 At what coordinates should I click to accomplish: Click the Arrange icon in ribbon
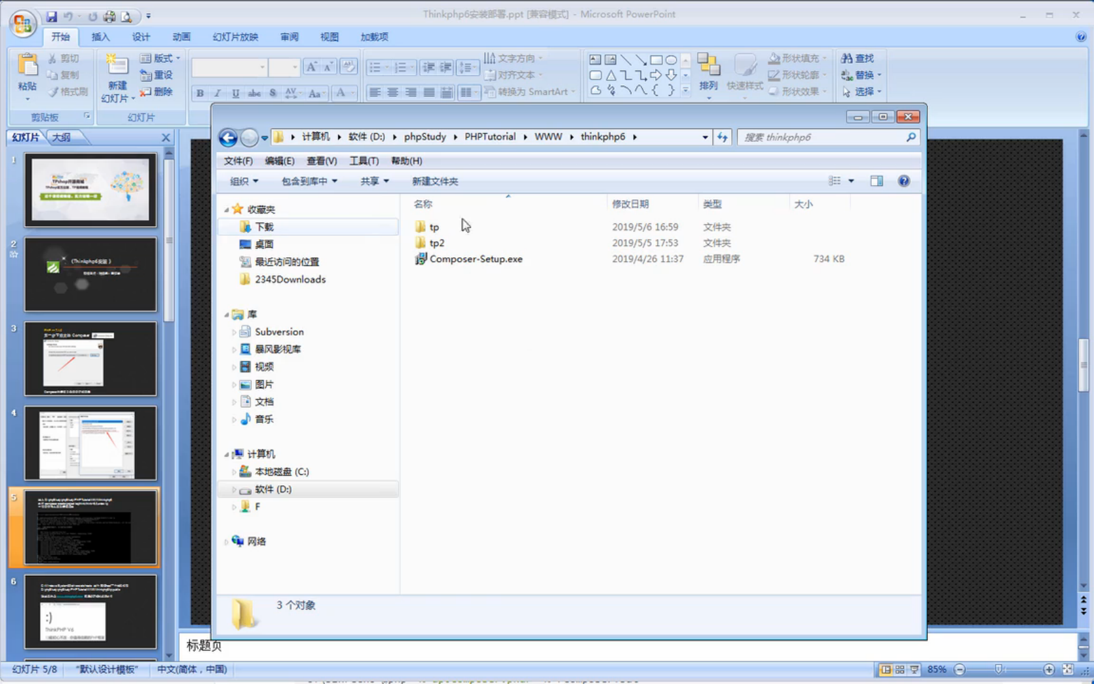[708, 66]
